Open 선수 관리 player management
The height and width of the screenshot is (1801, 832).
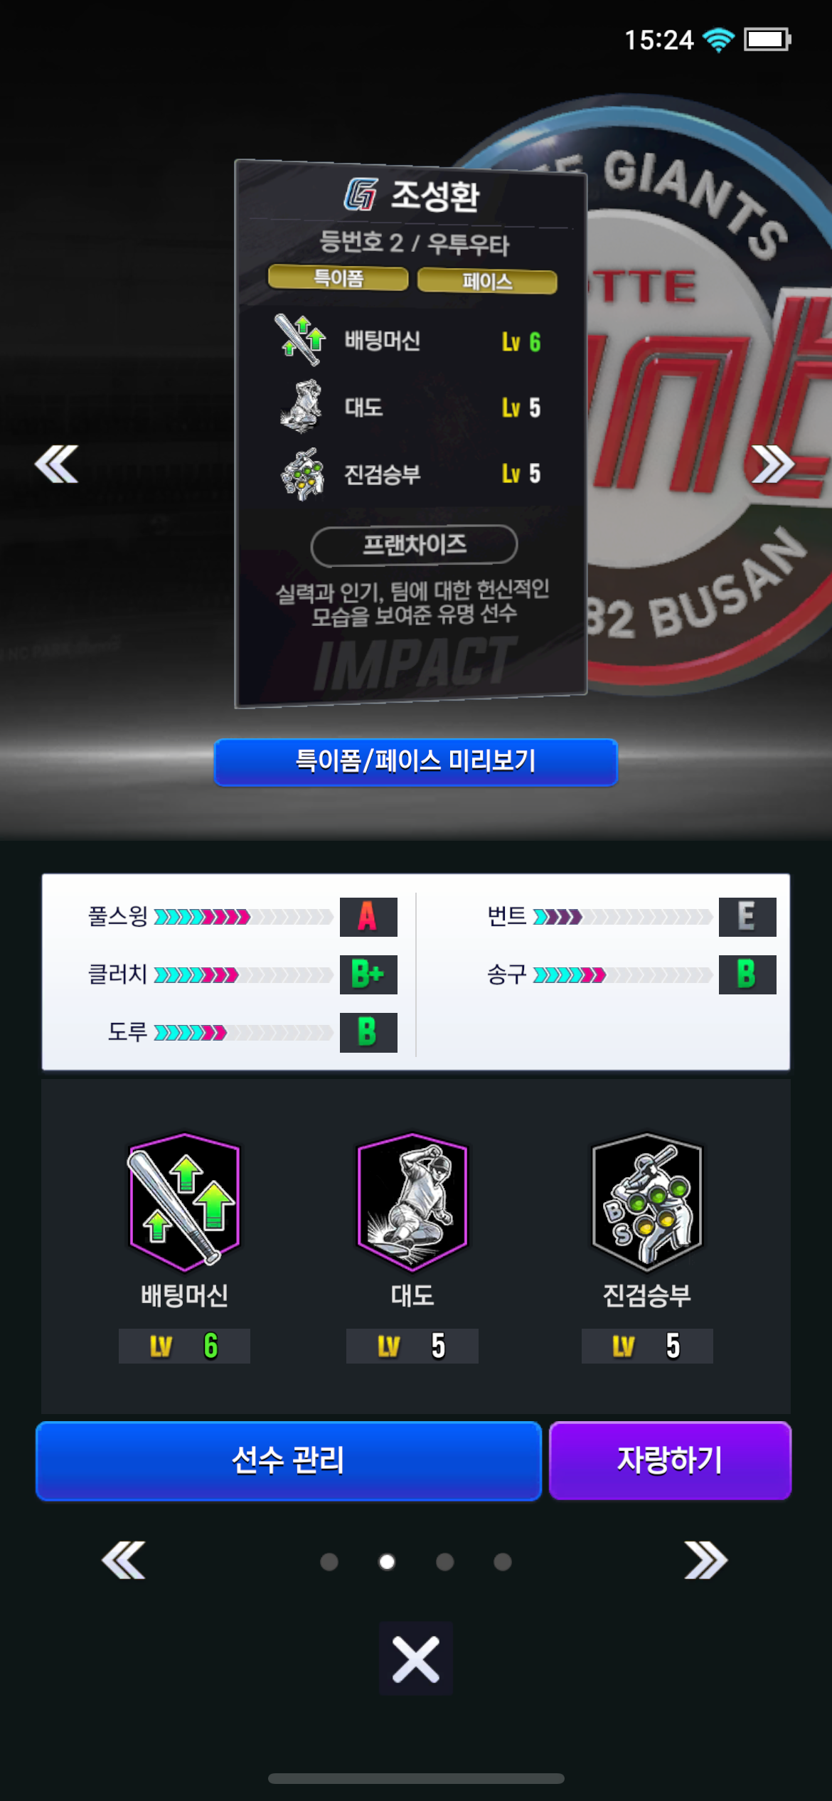tap(289, 1461)
